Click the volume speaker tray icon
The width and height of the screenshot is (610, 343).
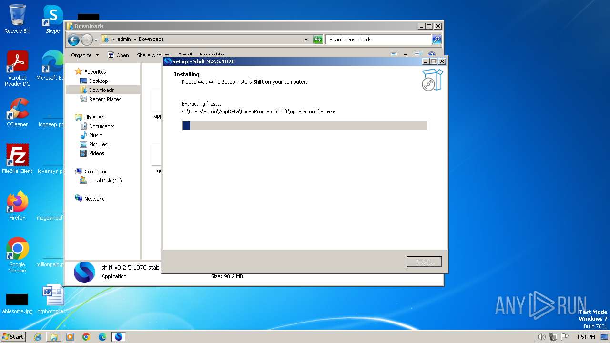click(x=541, y=337)
